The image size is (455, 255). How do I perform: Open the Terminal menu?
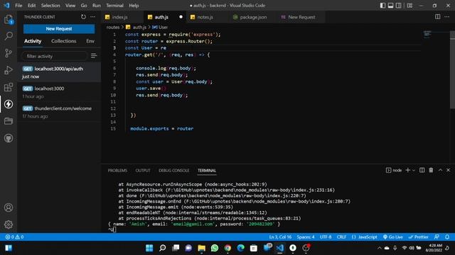click(114, 6)
